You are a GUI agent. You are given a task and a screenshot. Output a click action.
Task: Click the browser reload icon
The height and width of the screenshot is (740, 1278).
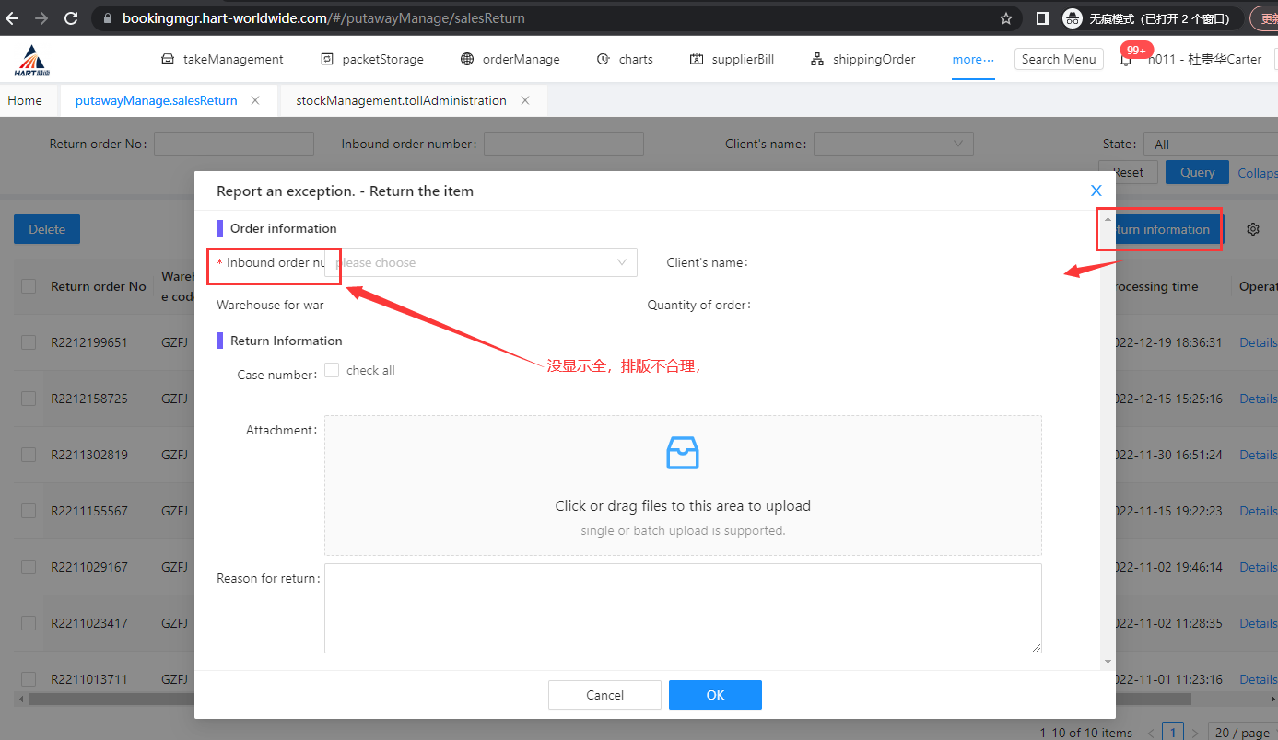coord(72,18)
